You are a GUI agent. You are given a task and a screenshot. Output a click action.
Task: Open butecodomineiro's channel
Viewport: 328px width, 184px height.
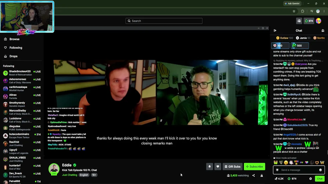coord(22,136)
